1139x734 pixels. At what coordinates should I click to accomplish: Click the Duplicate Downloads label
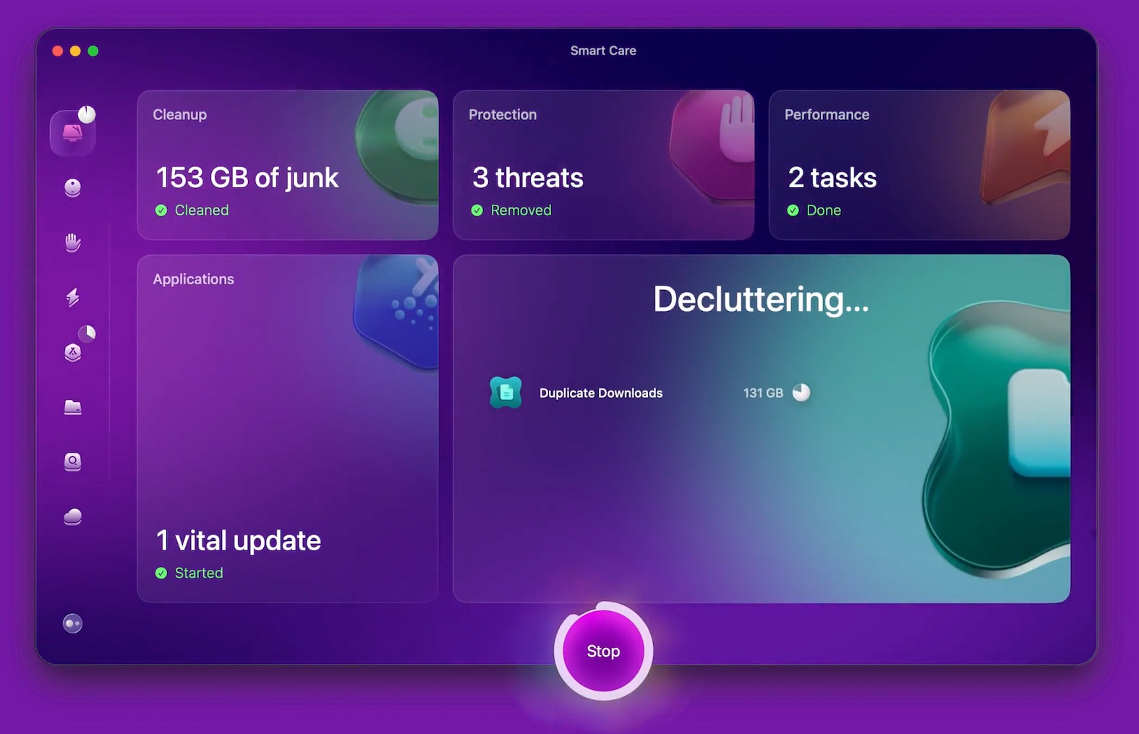coord(600,393)
